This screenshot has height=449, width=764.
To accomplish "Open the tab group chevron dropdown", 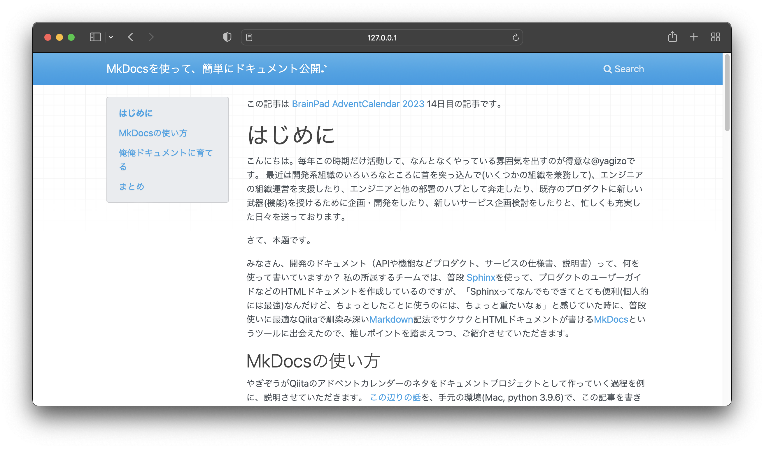I will click(x=111, y=37).
